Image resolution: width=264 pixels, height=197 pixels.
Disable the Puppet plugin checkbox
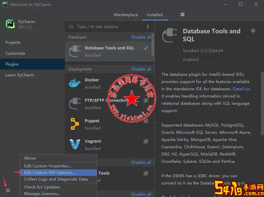click(146, 121)
